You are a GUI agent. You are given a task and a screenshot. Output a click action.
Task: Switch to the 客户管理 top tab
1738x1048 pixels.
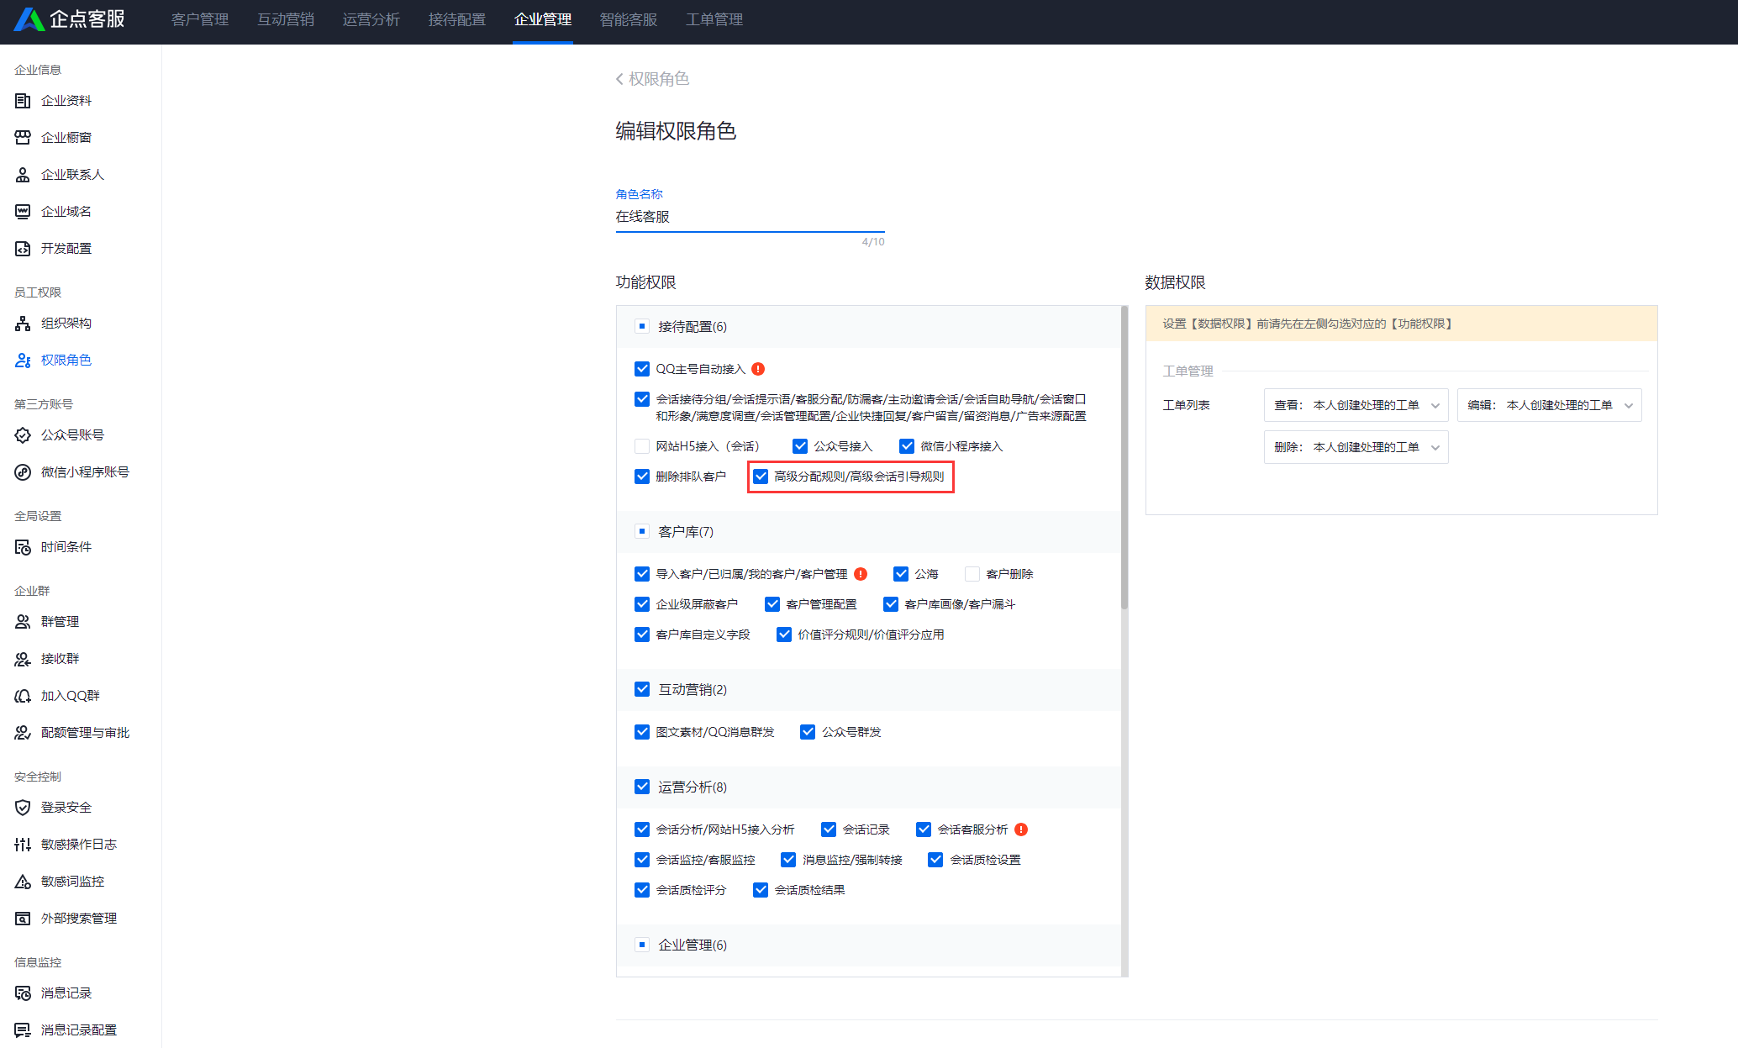tap(200, 19)
